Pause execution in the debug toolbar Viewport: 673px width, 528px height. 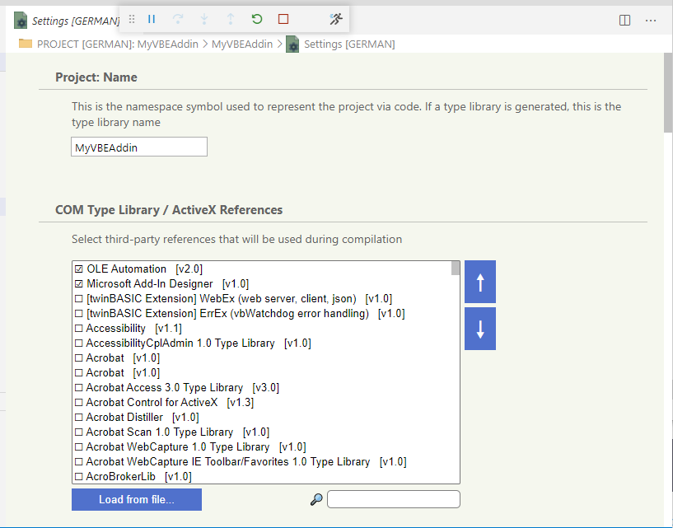coord(152,19)
